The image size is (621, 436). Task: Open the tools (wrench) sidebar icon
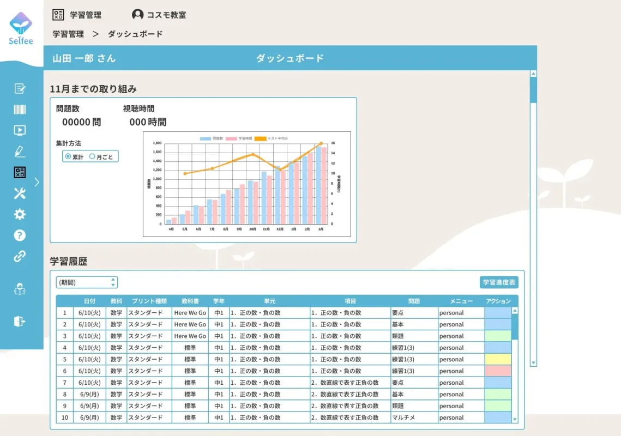(20, 193)
